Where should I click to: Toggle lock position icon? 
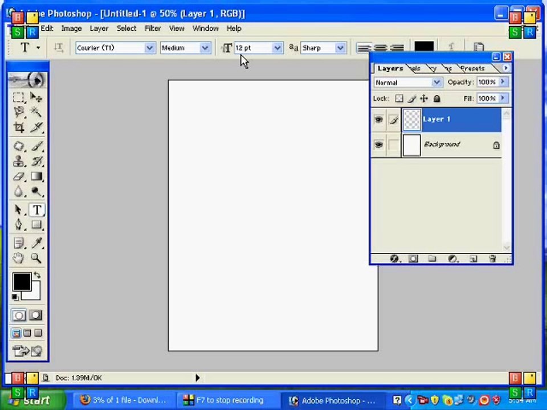tap(424, 99)
